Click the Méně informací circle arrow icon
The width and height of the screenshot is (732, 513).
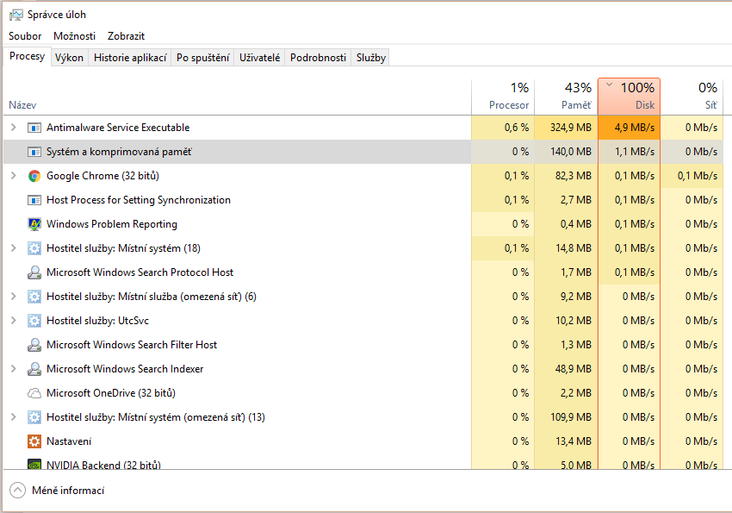pyautogui.click(x=18, y=490)
